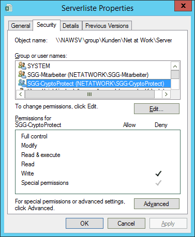This screenshot has height=237, width=195.
Task: Click the Write deny checkmark
Action: [158, 173]
